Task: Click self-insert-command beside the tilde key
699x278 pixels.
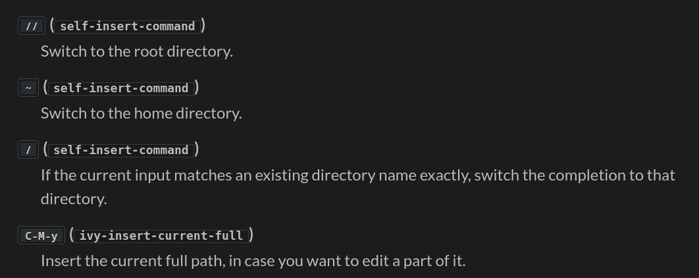Action: click(121, 88)
